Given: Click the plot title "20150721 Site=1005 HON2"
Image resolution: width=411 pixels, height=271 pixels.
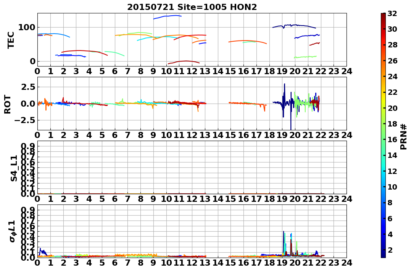Looking at the screenshot, I should pos(192,7).
